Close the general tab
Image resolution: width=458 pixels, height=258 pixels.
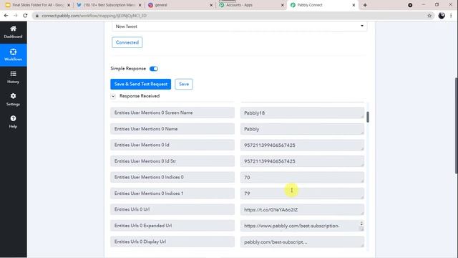[211, 5]
